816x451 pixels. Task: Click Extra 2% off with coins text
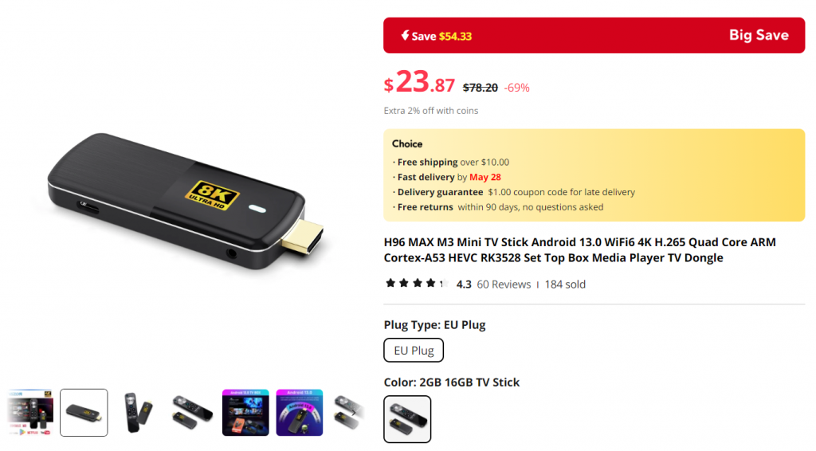[431, 110]
